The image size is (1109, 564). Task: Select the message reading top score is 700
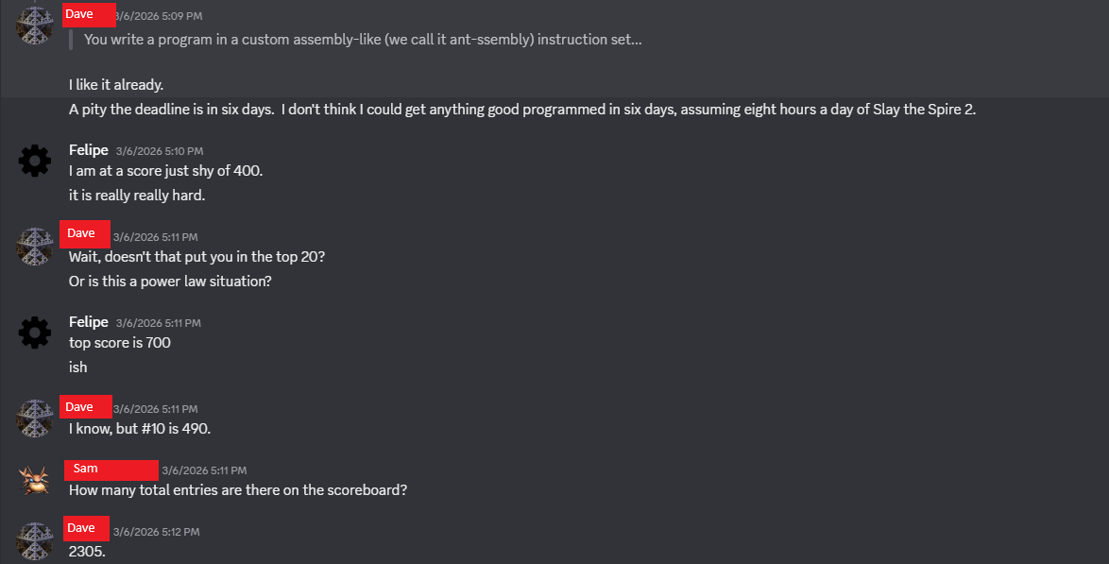117,342
